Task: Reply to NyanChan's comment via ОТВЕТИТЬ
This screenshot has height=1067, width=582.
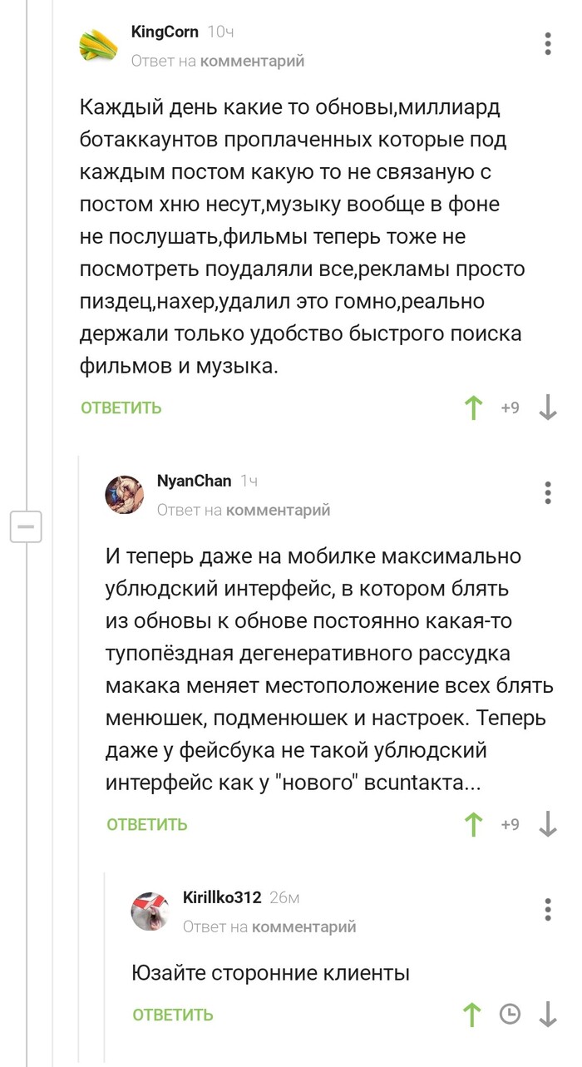Action: pos(147,824)
